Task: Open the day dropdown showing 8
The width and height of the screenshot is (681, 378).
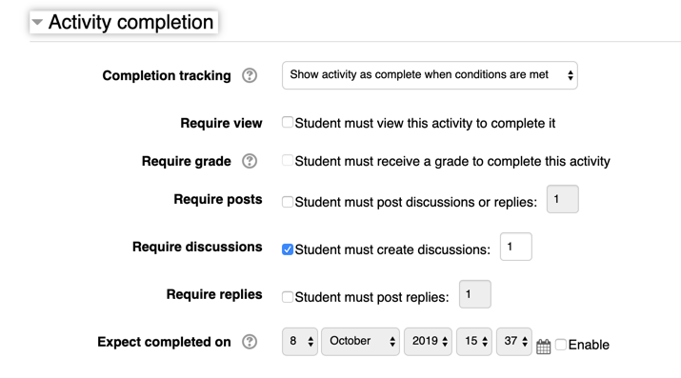Action: point(300,342)
